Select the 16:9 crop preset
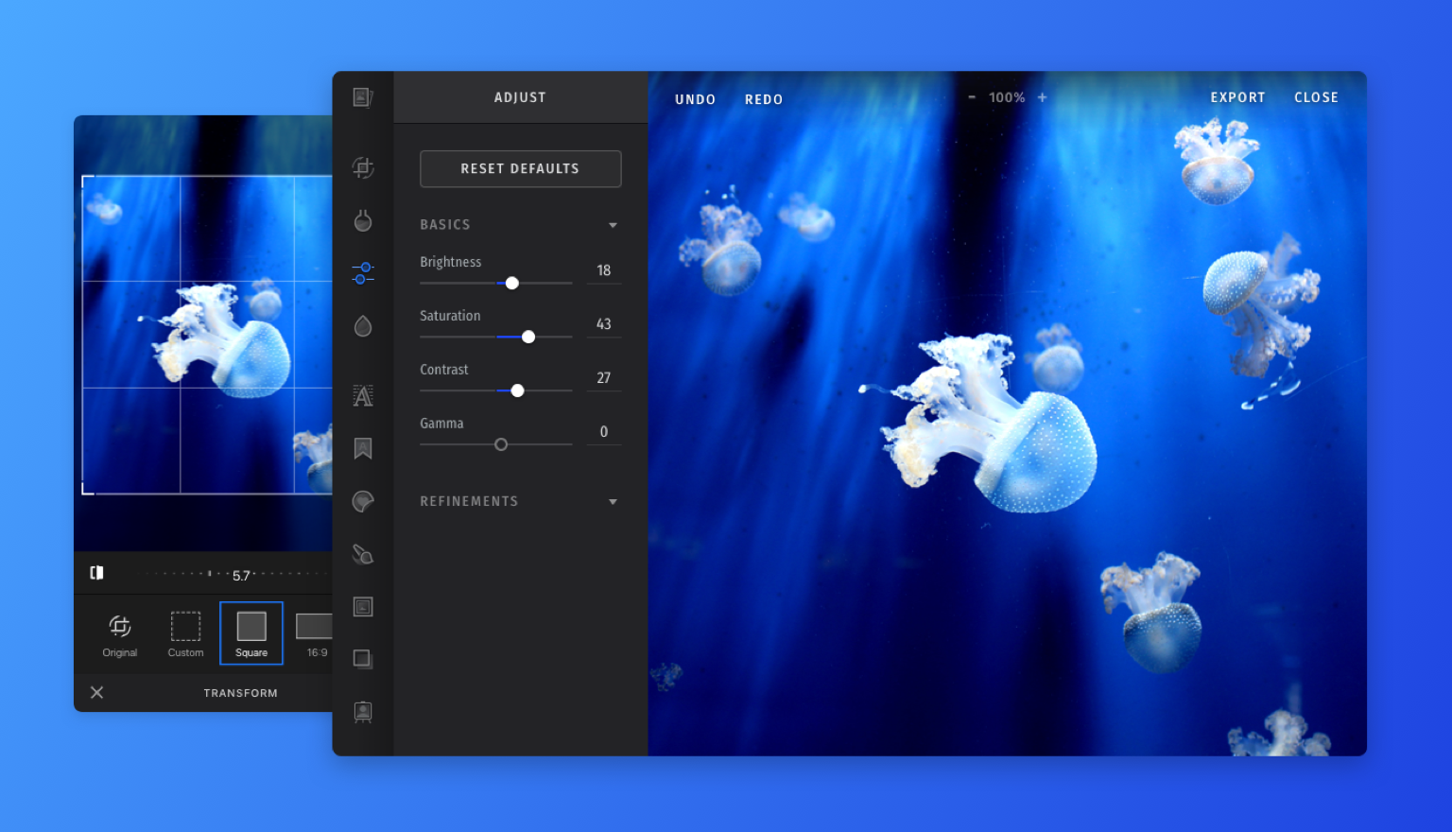Screen dimensions: 1452x832 pos(315,633)
